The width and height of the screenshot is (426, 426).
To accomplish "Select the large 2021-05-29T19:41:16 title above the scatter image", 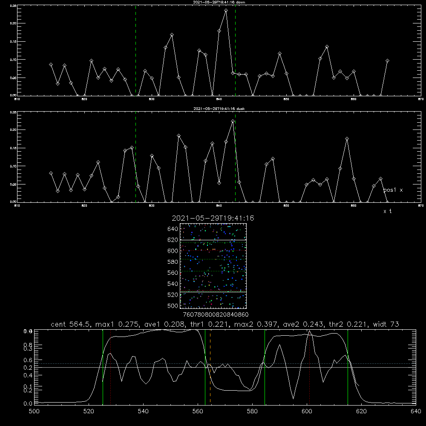I will [x=213, y=218].
